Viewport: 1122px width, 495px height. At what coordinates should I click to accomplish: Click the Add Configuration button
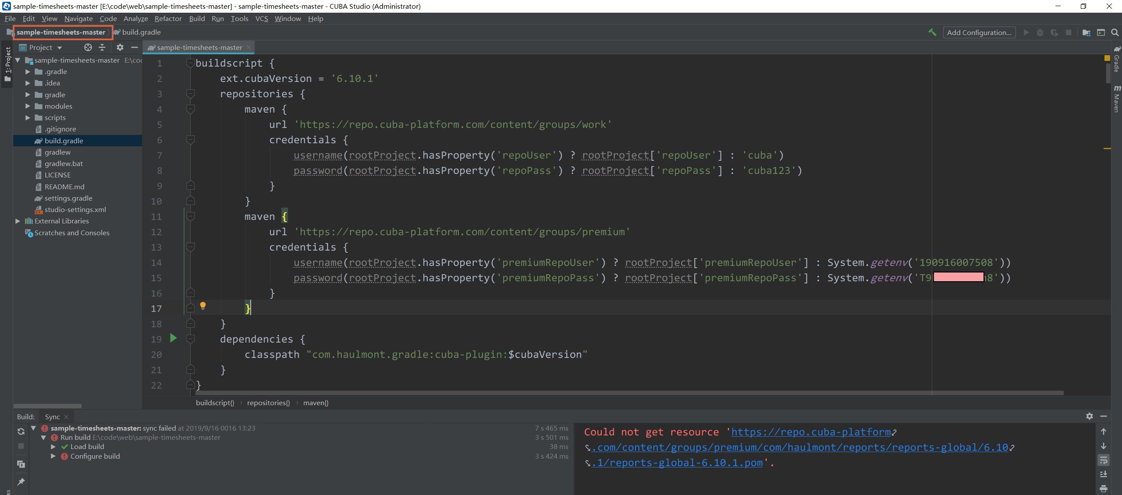(x=979, y=32)
